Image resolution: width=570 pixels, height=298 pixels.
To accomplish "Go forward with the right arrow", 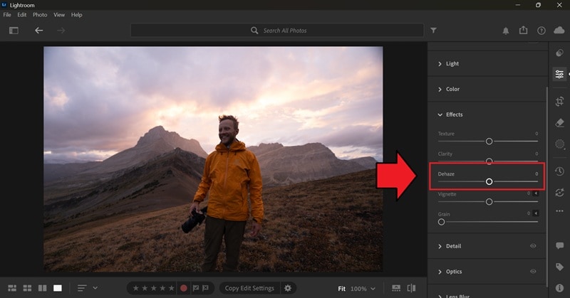I will point(61,31).
